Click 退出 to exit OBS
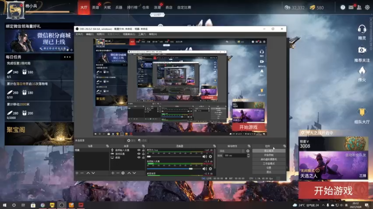Image resolution: width=373 pixels, height=209 pixels. [x=269, y=172]
